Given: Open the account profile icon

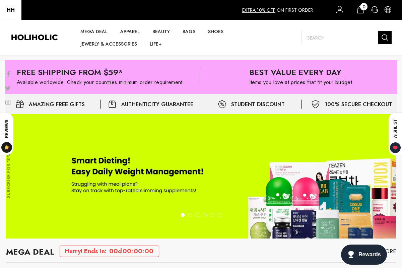Looking at the screenshot, I should 340,10.
